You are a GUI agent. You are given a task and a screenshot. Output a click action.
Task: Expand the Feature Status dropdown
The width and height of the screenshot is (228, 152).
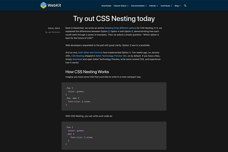[x=121, y=6]
